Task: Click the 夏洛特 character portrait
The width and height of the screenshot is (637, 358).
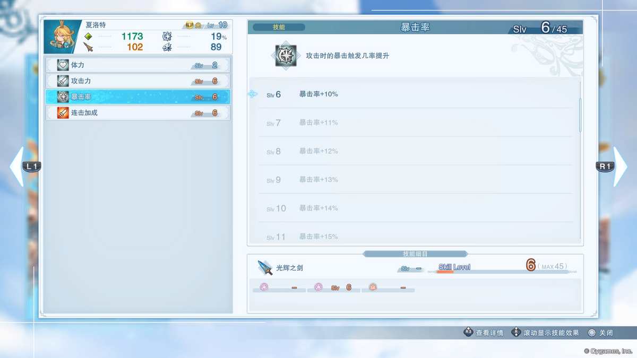Action: [63, 37]
